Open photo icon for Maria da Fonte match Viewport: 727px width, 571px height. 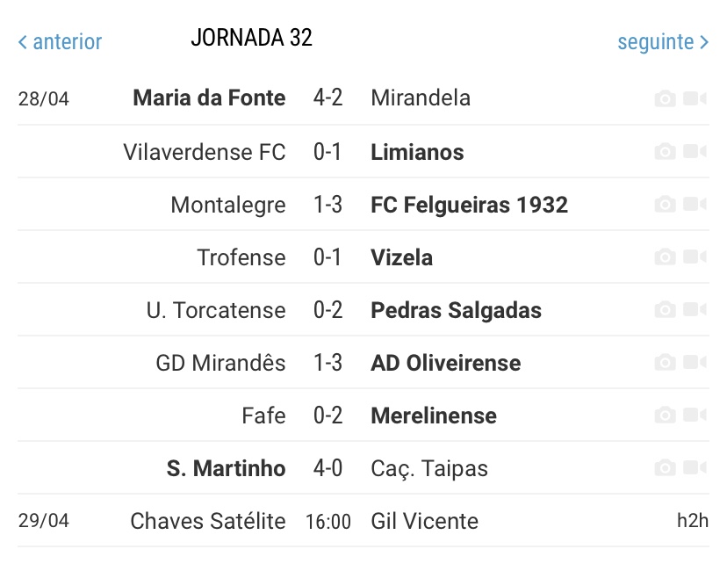(x=665, y=98)
